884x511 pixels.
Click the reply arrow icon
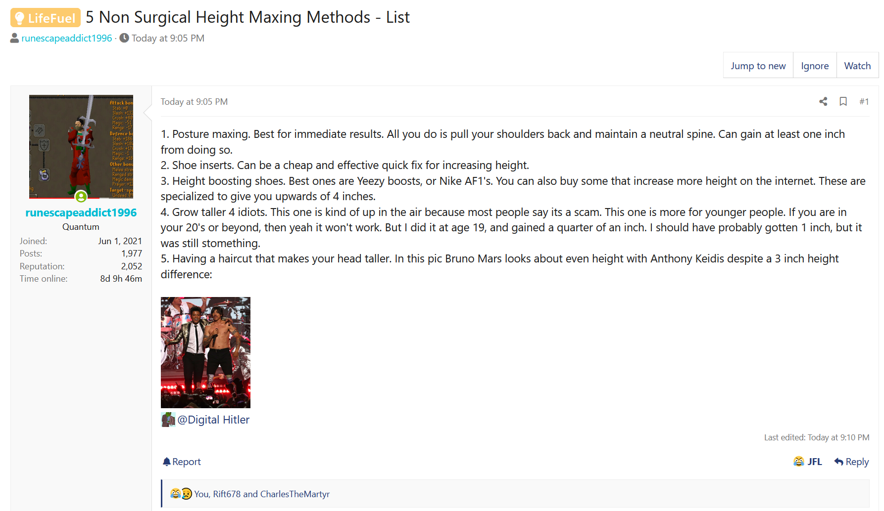point(838,462)
